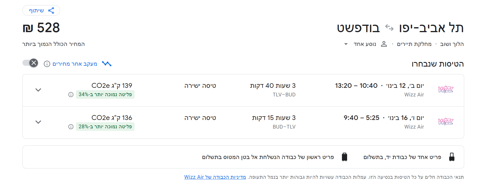This screenshot has width=484, height=192.
Task: Click the checked baggage suitcase icon
Action: pyautogui.click(x=344, y=157)
